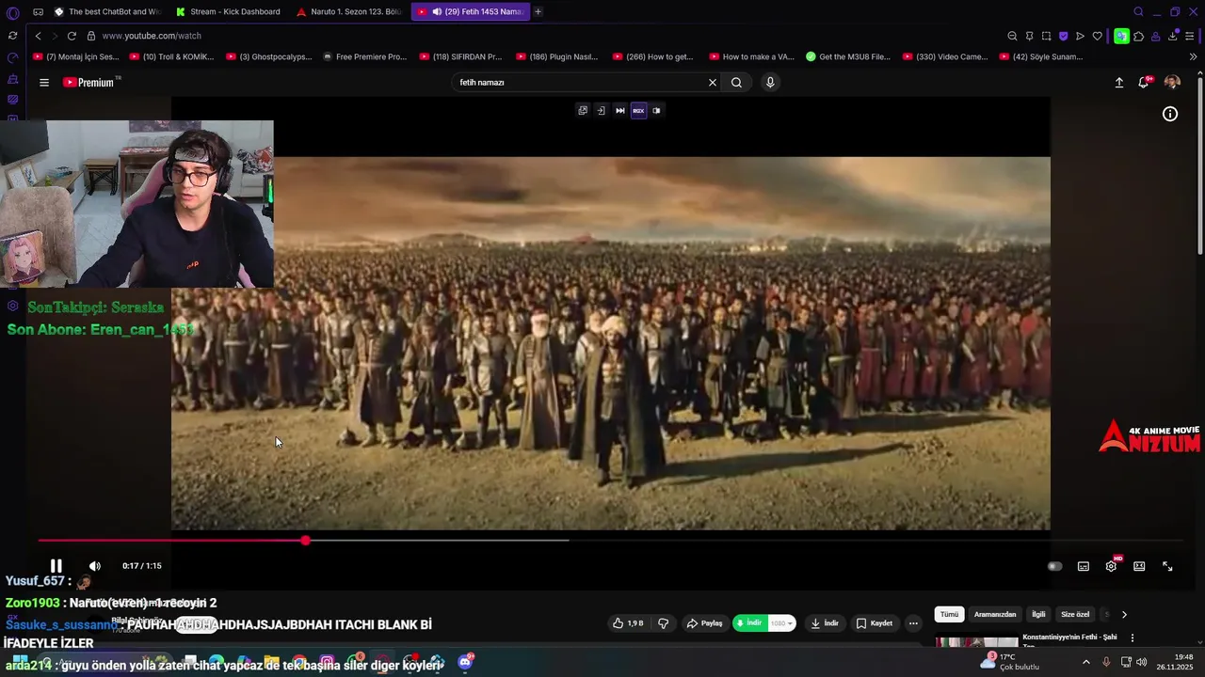The image size is (1205, 677).
Task: Add page to bookmarks heart icon
Action: coord(1097,36)
